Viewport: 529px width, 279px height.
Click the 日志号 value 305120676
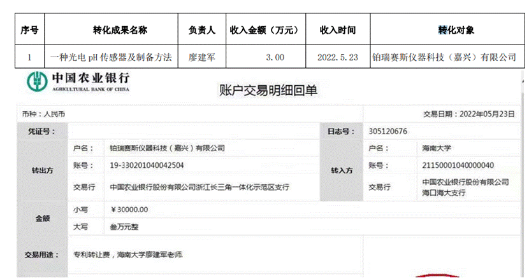[x=388, y=132]
